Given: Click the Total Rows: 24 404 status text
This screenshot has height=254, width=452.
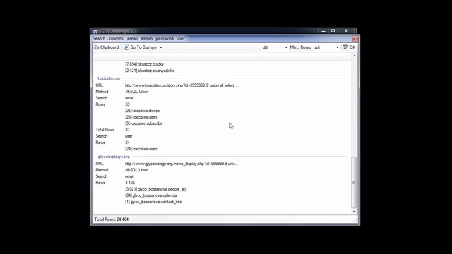Looking at the screenshot, I should (112, 219).
